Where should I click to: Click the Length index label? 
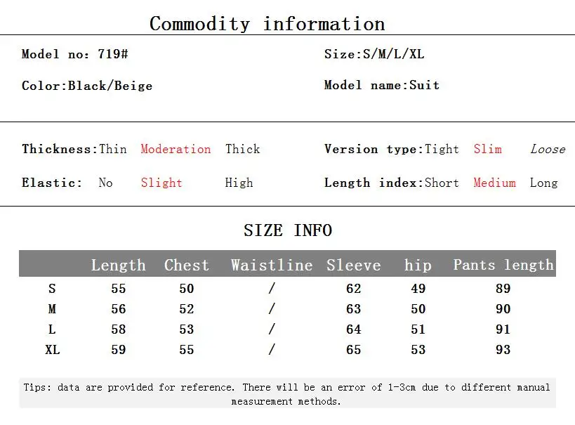tap(374, 183)
